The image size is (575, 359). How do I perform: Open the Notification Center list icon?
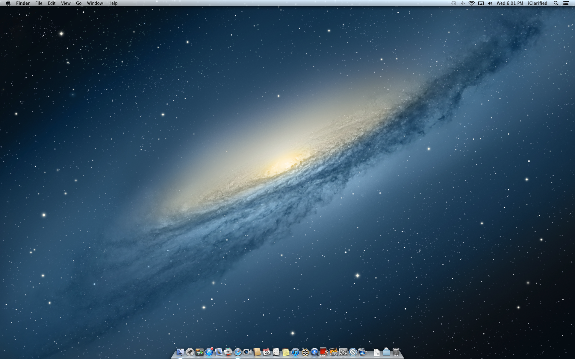click(x=566, y=3)
